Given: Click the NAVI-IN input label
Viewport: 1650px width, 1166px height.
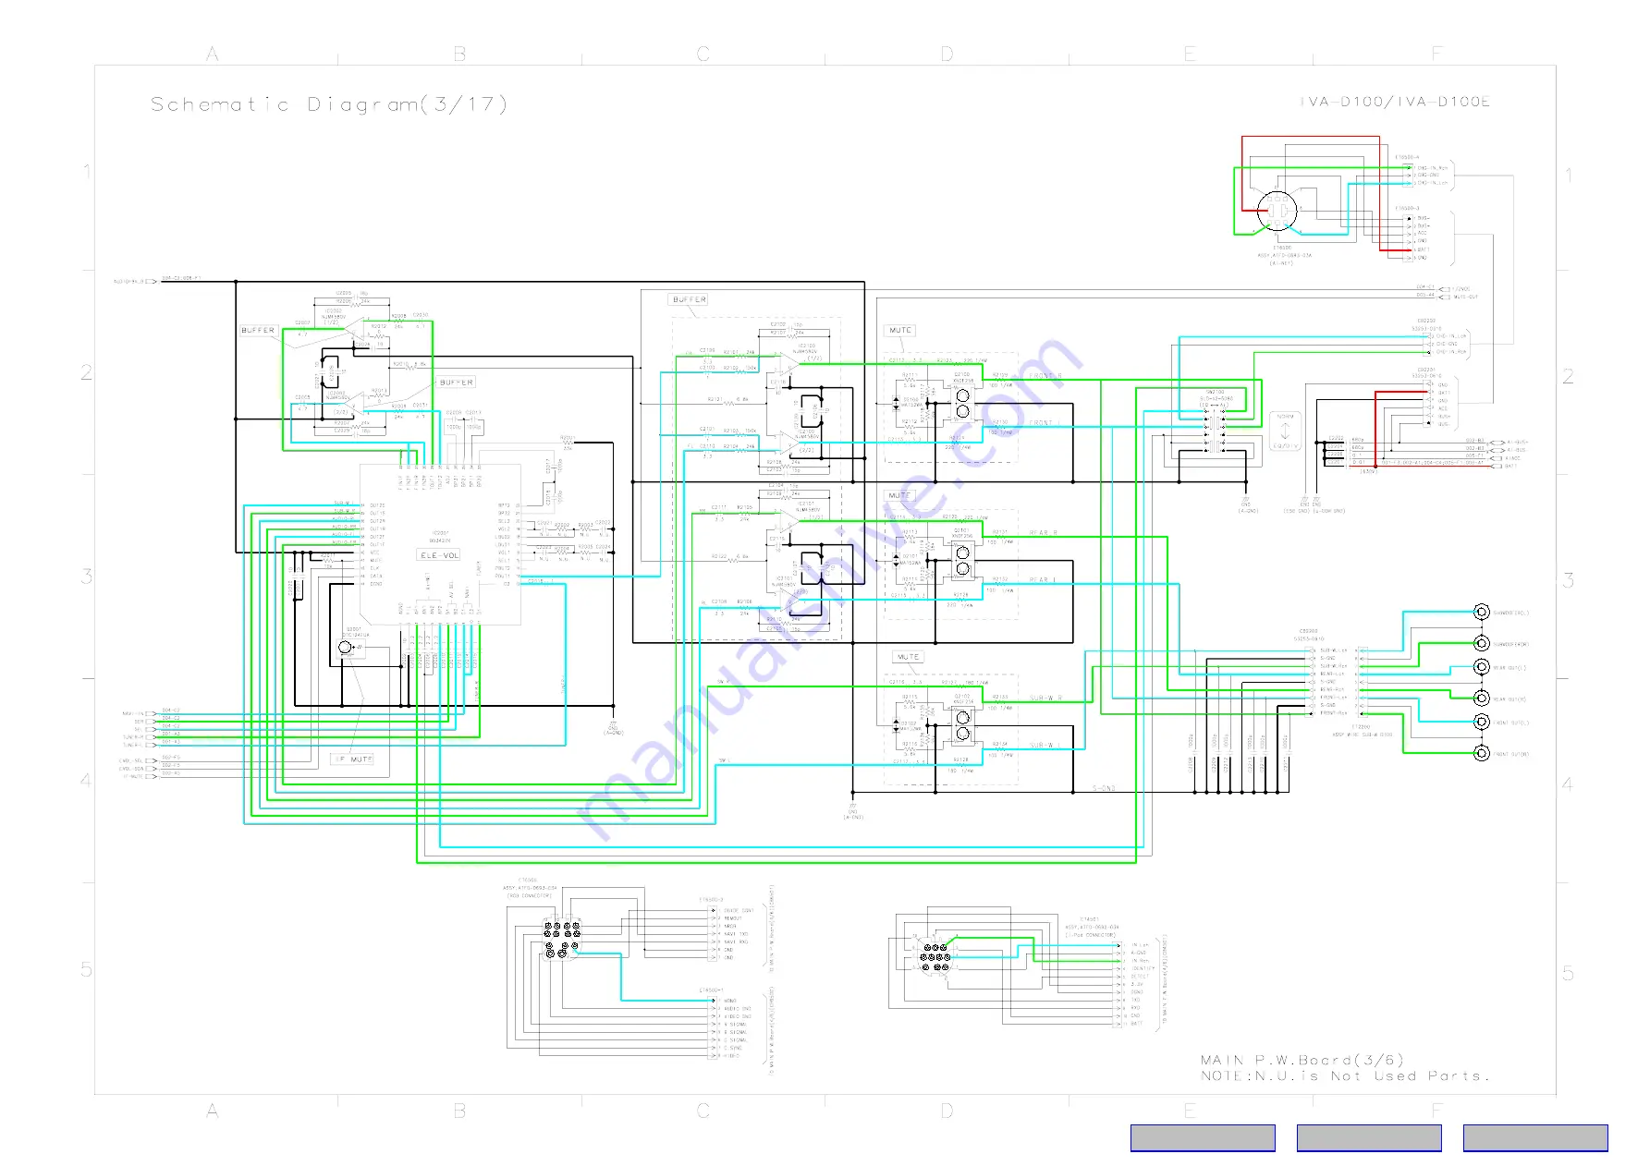Looking at the screenshot, I should [133, 713].
